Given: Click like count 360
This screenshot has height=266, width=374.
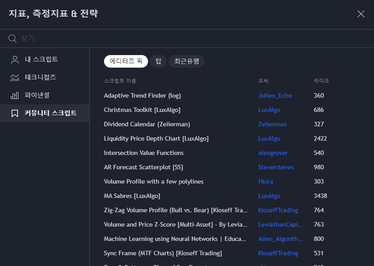Looking at the screenshot, I should point(319,95).
